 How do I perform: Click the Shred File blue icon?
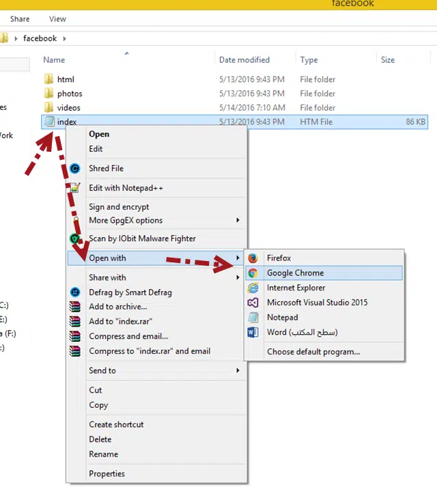coord(74,169)
